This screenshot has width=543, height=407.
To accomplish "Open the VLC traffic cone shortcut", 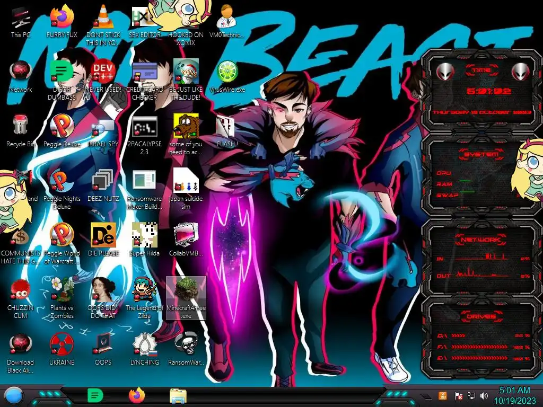I will coord(103,26).
